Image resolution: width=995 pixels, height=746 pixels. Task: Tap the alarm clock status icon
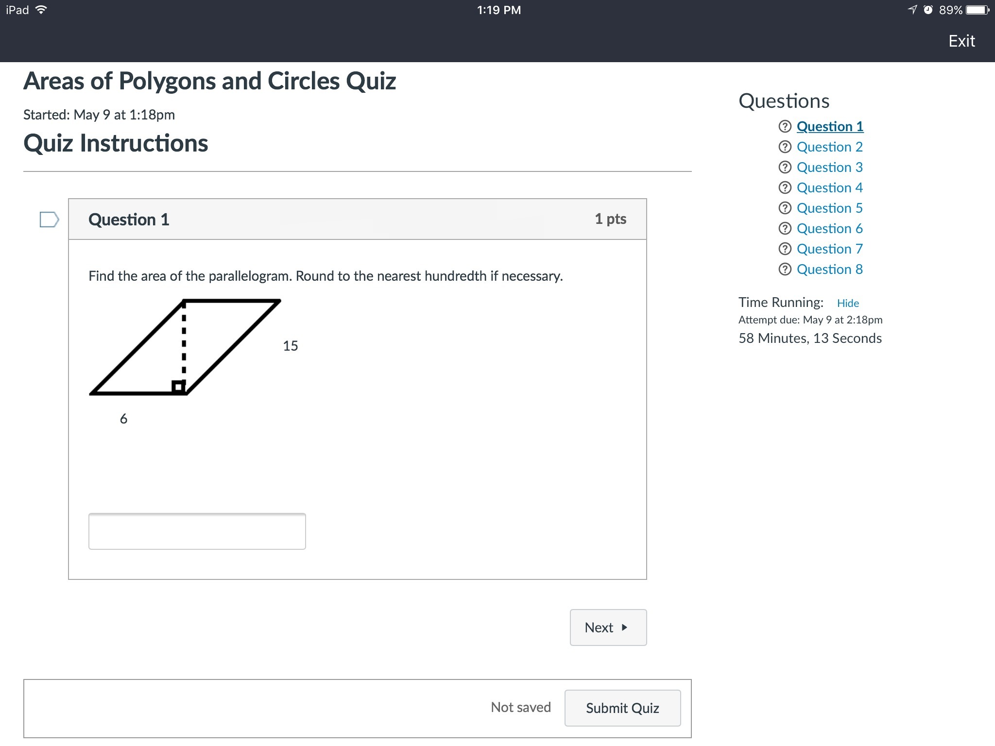coord(928,10)
